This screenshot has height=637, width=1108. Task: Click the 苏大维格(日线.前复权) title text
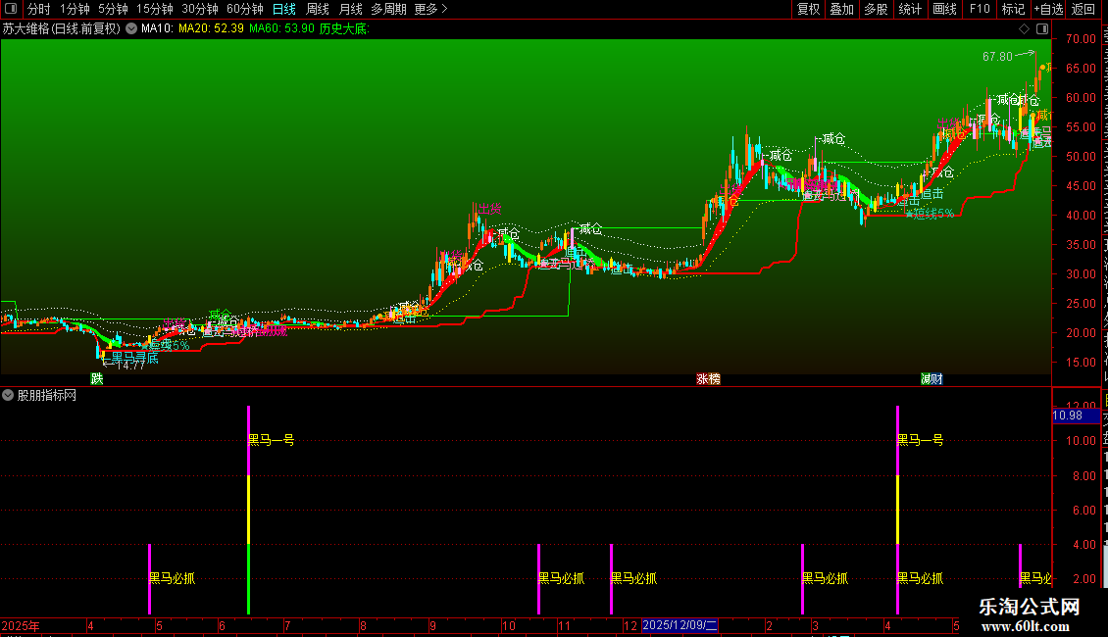click(x=62, y=28)
